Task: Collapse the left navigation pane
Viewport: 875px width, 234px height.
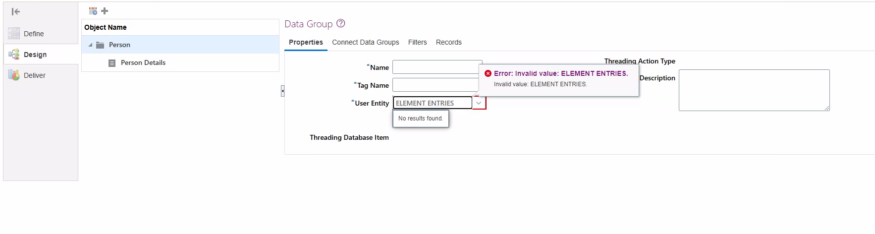Action: click(x=16, y=11)
